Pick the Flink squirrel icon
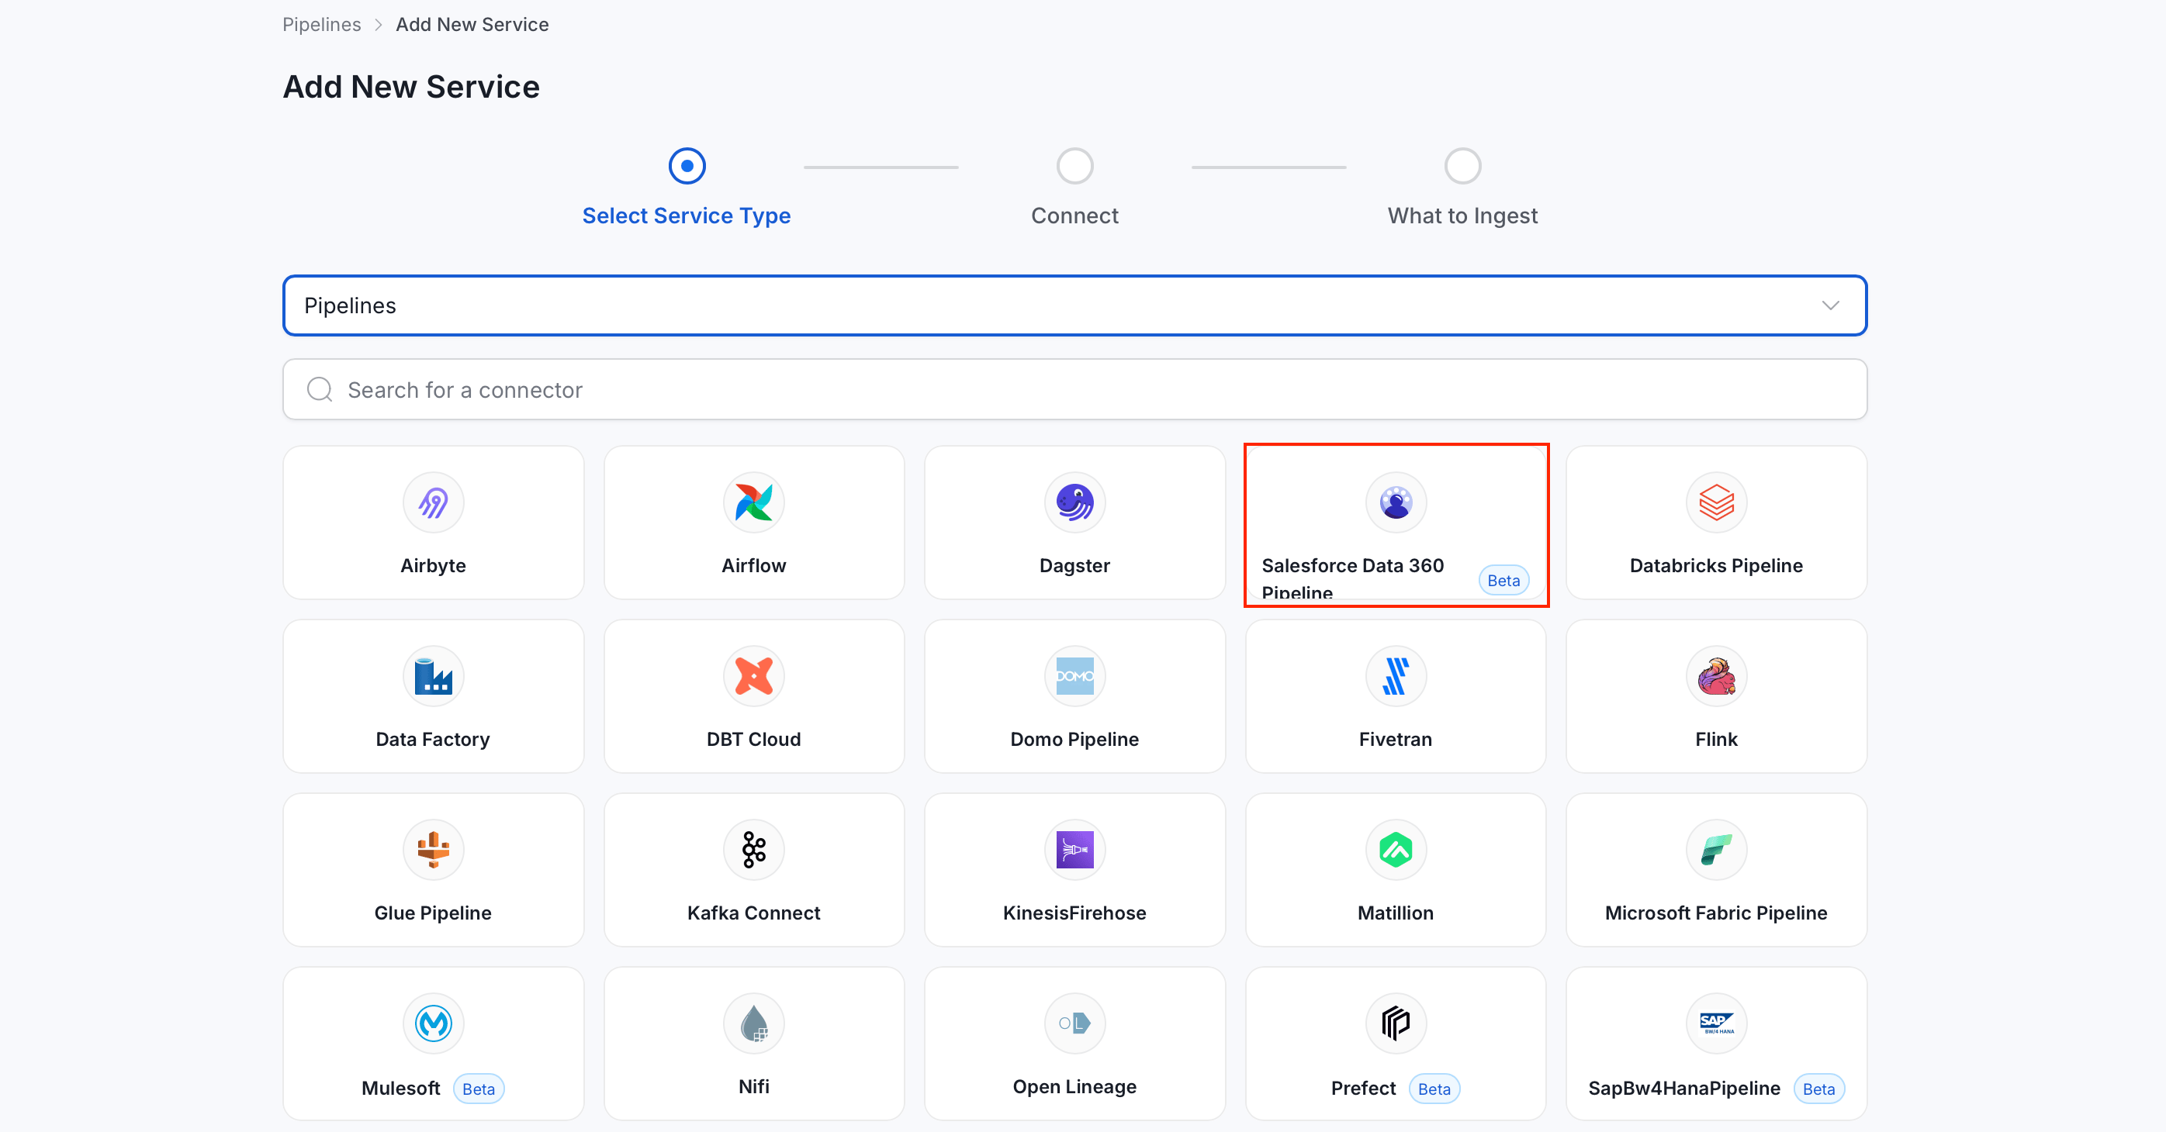Viewport: 2166px width, 1132px height. click(x=1716, y=677)
